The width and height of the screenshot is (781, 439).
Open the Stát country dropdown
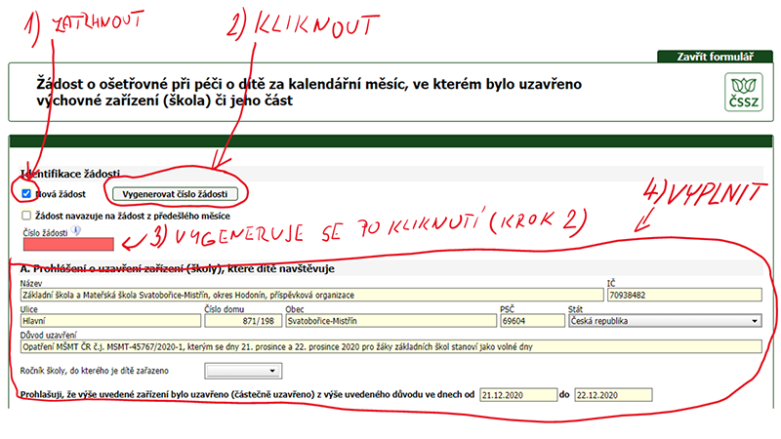click(692, 319)
